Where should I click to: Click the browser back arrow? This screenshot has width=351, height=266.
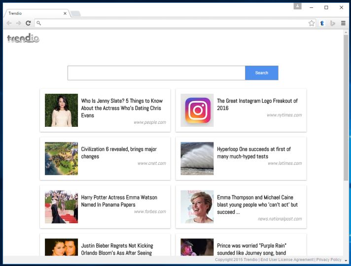[9, 23]
